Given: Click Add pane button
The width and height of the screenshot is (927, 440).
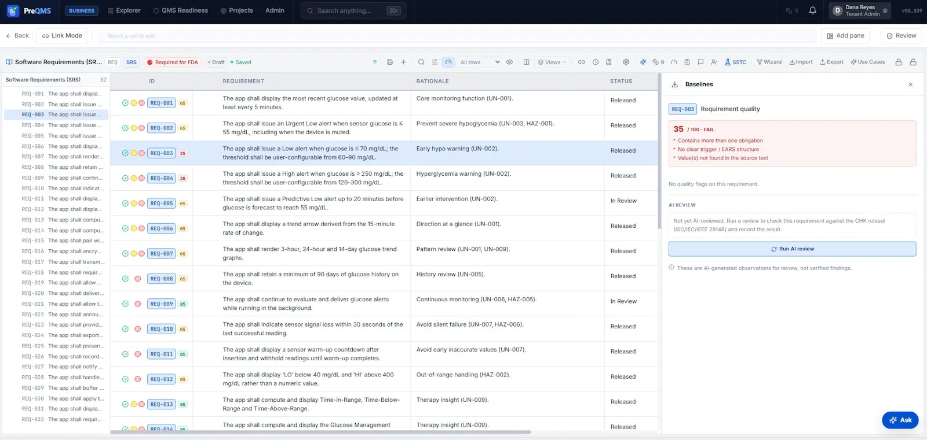Looking at the screenshot, I should point(845,35).
